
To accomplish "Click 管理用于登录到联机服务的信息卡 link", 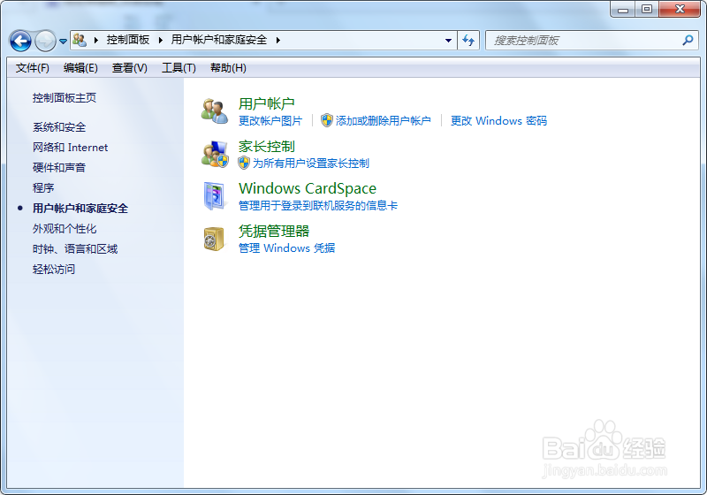I will coord(318,206).
